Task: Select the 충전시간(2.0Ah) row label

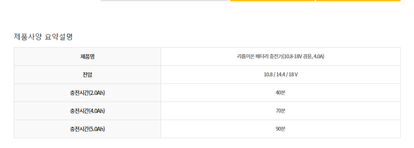Action: pyautogui.click(x=87, y=93)
